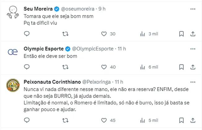The width and height of the screenshot is (202, 130).
Task: Like Seu Moreira's tweet
Action: pyautogui.click(x=104, y=34)
